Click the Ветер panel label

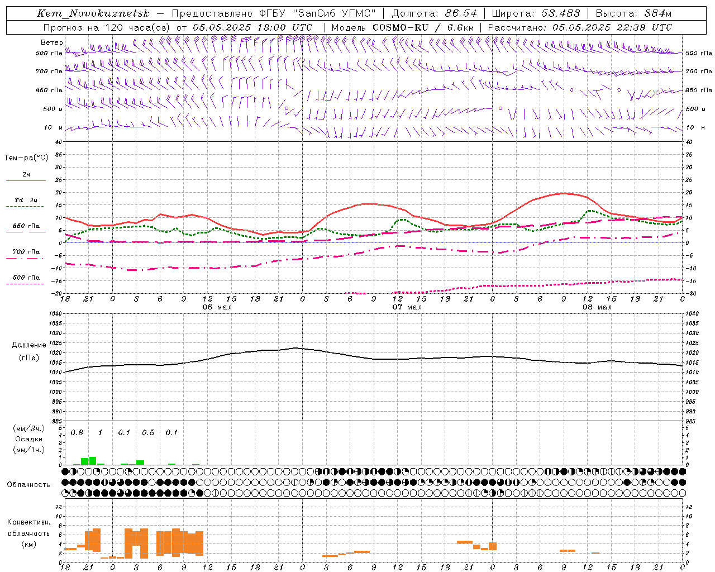(51, 42)
